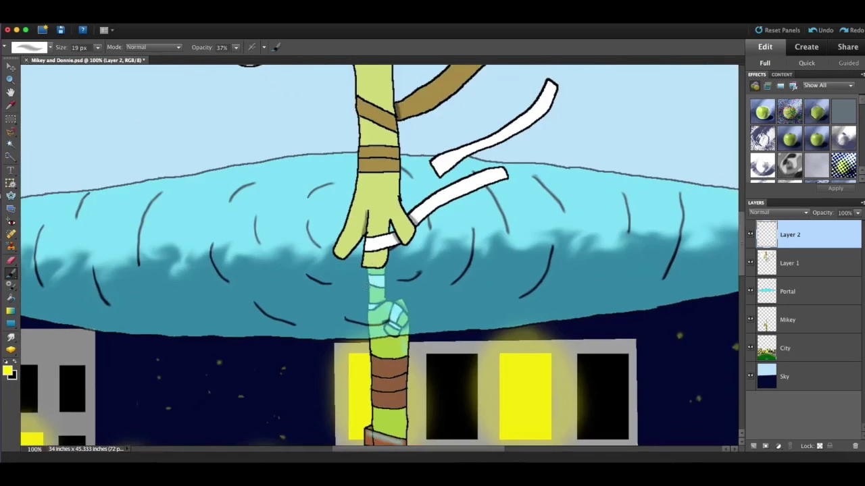Screen dimensions: 865x486
Task: Switch to Guided edit mode
Action: click(x=848, y=63)
